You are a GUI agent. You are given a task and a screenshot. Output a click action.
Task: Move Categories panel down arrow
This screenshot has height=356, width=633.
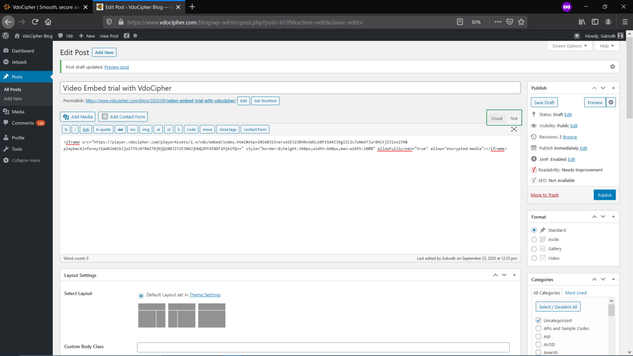coord(603,279)
